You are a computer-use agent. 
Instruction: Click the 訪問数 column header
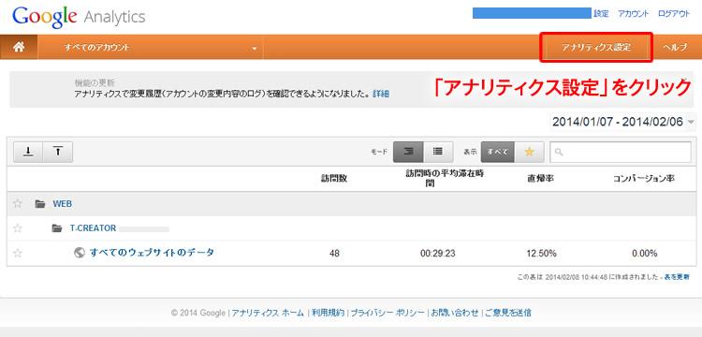[x=334, y=178]
